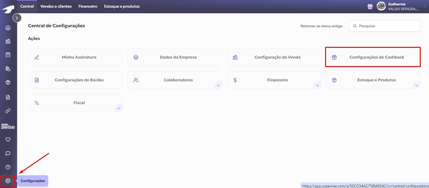Expand the Fiscal card chevron
Screen dimensions: 429x188
coord(119,108)
